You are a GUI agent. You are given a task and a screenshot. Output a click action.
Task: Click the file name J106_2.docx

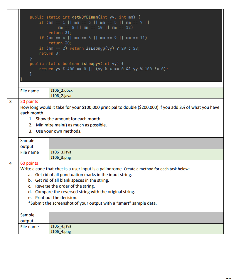(61, 90)
